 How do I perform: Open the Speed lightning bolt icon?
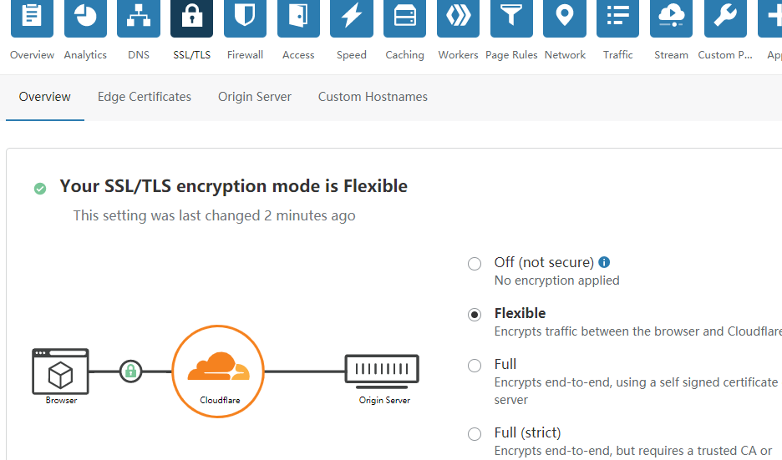coord(352,18)
